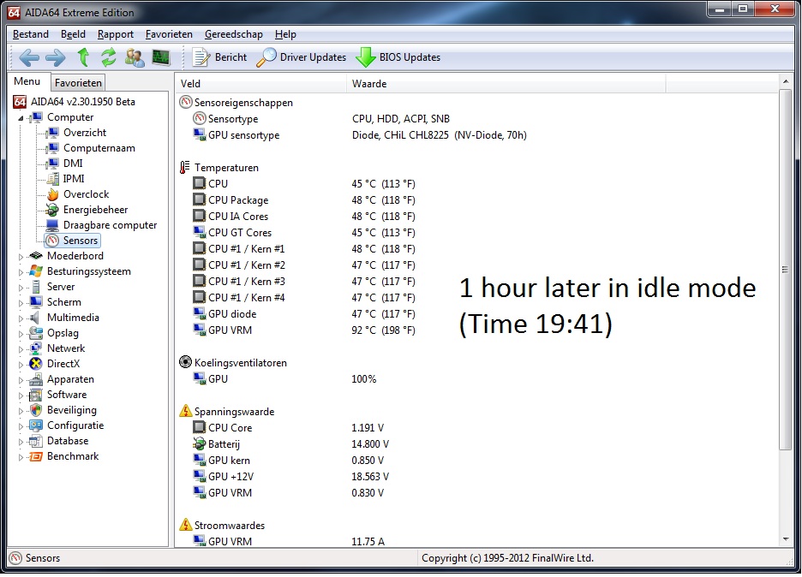Expand the Apparaten tree node

click(21, 380)
